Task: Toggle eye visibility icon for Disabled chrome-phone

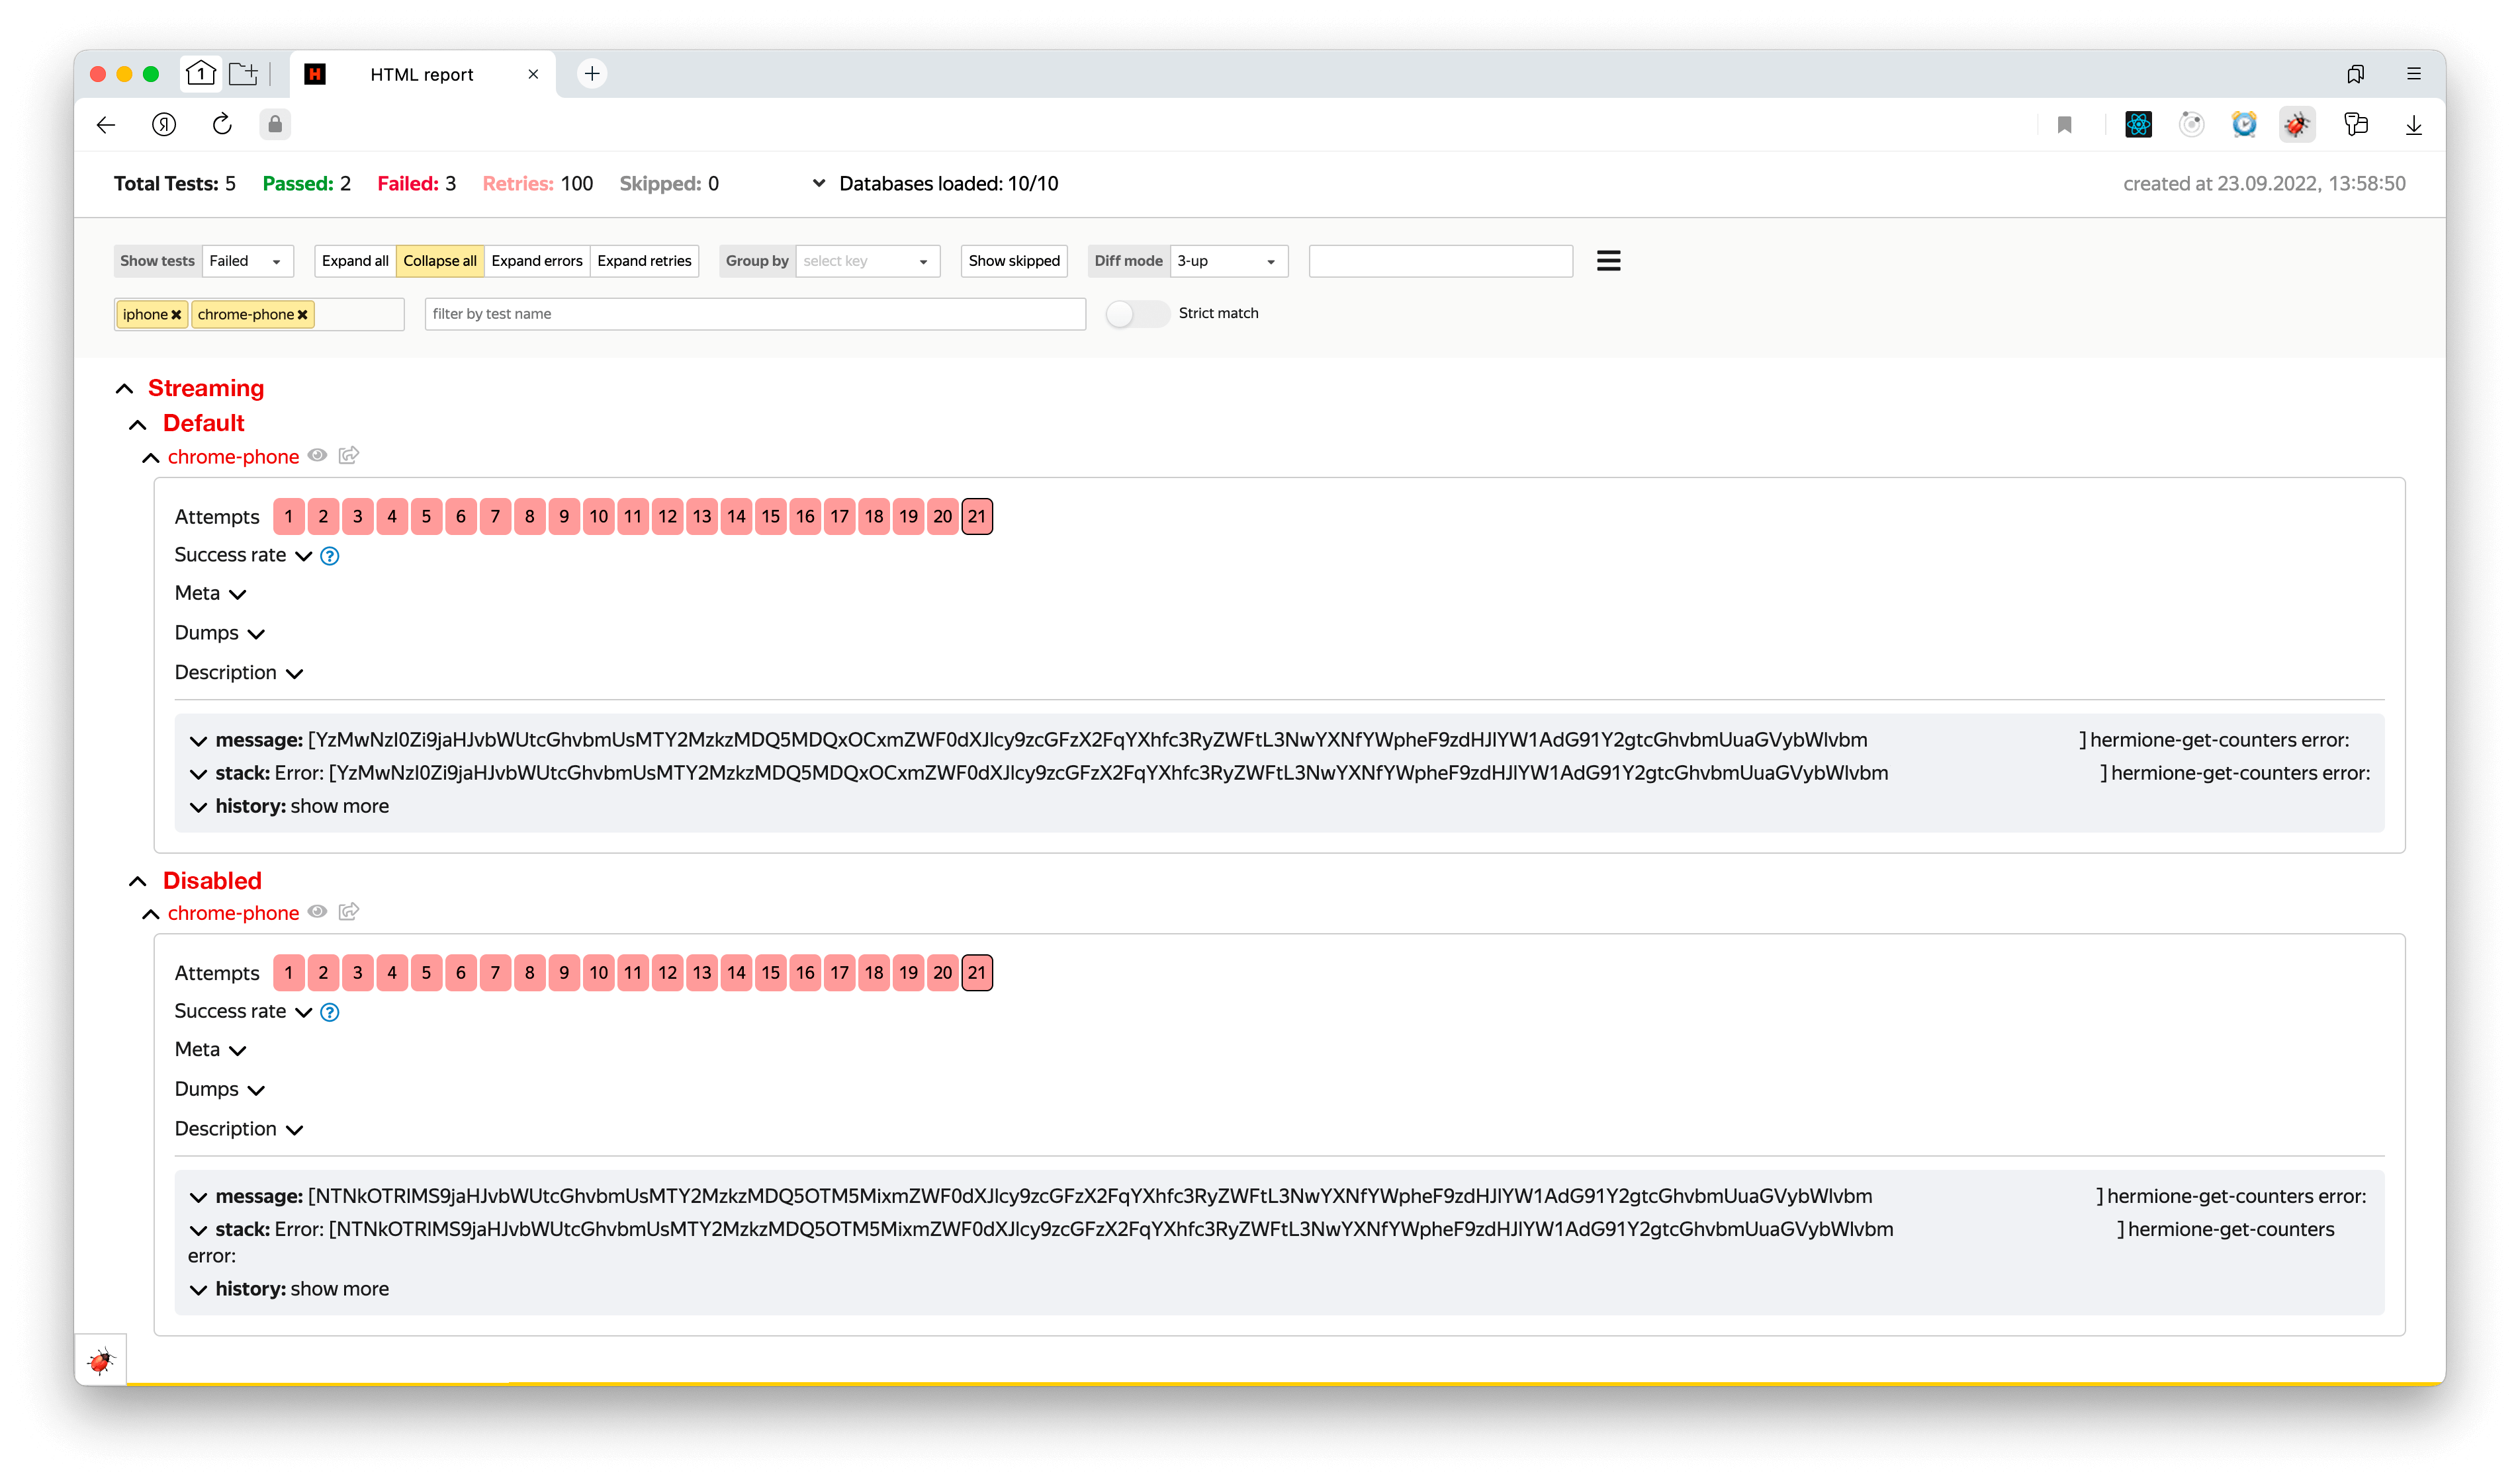Action: (317, 912)
